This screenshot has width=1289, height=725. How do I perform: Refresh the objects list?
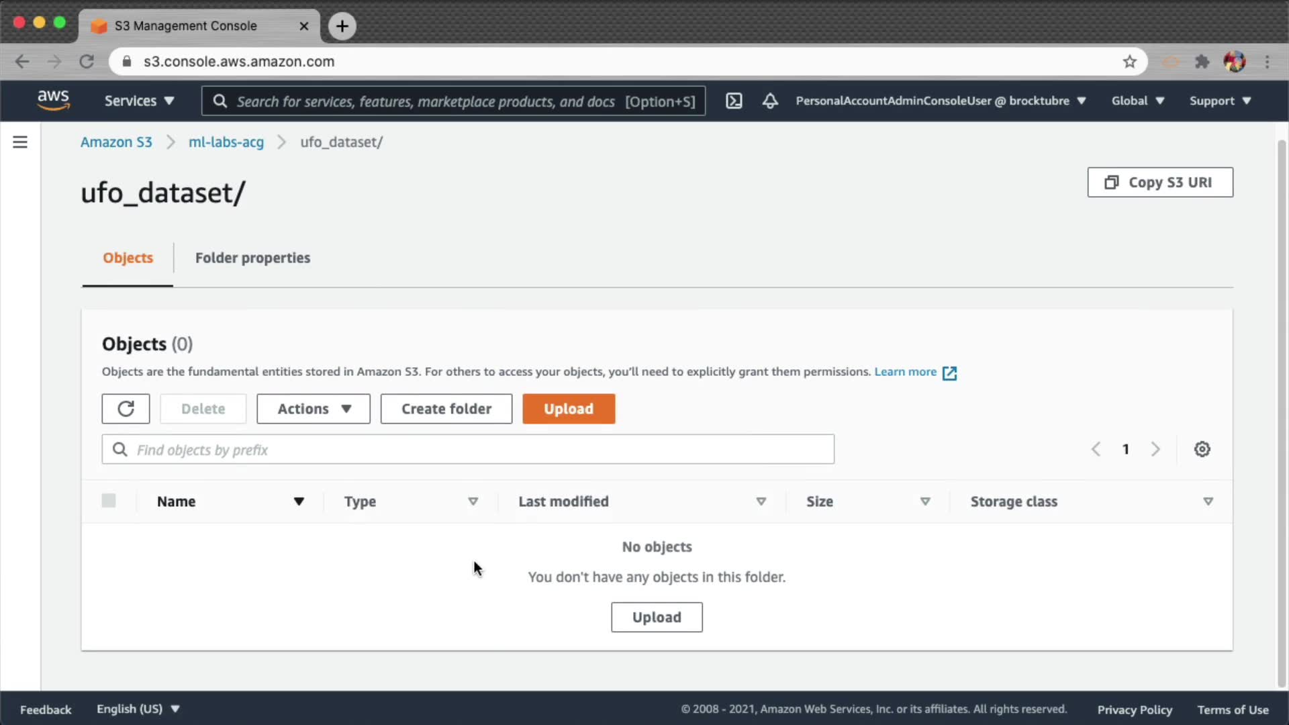pos(126,409)
